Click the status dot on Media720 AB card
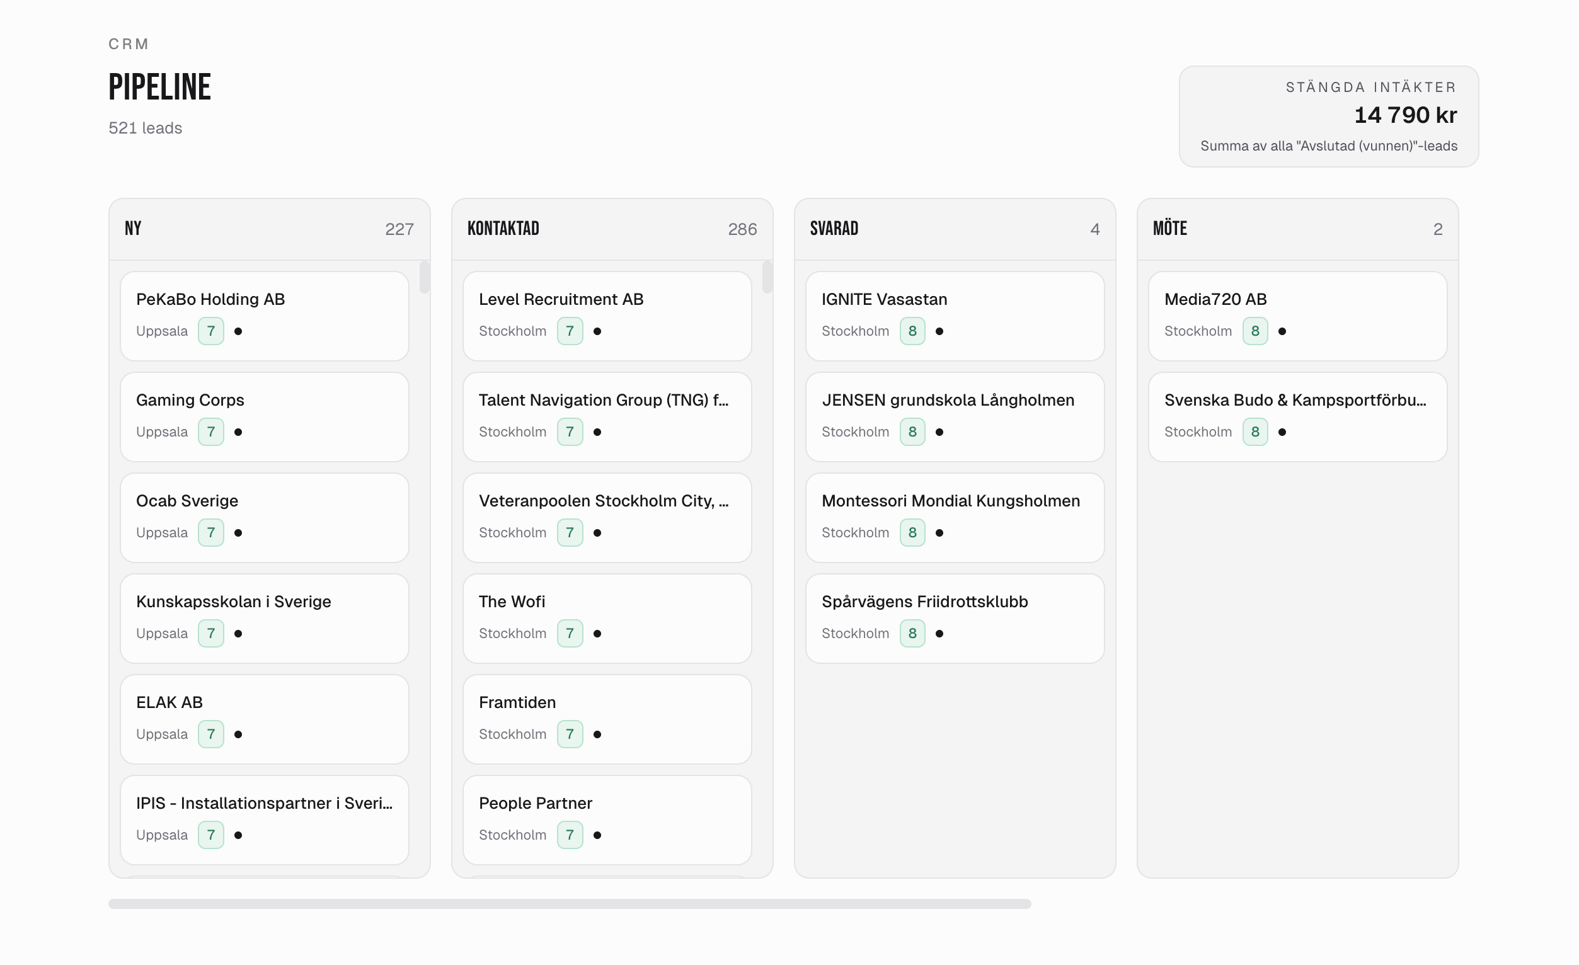Viewport: 1579px width, 965px height. point(1283,331)
